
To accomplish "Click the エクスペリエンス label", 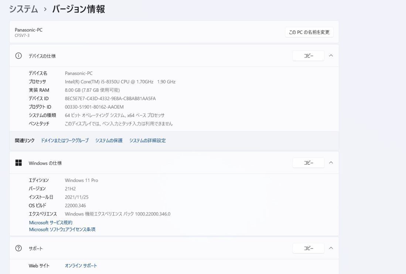I will tap(43, 214).
